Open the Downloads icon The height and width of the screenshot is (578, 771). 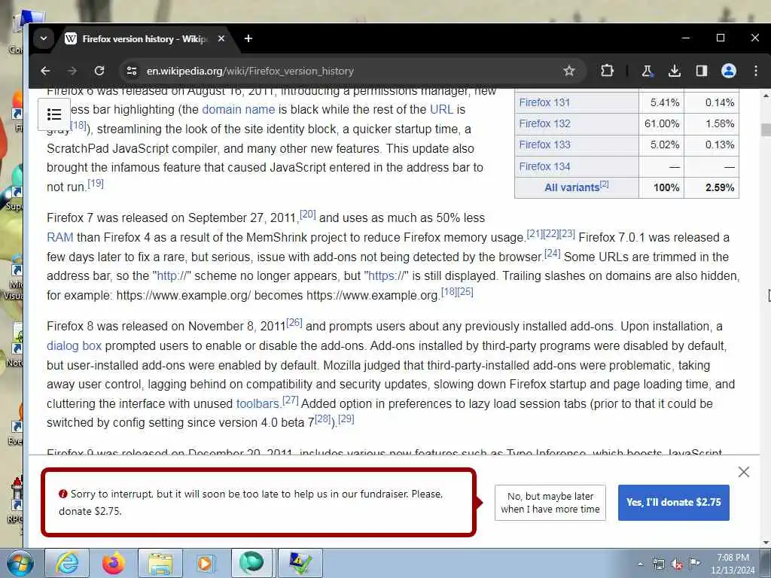(674, 71)
